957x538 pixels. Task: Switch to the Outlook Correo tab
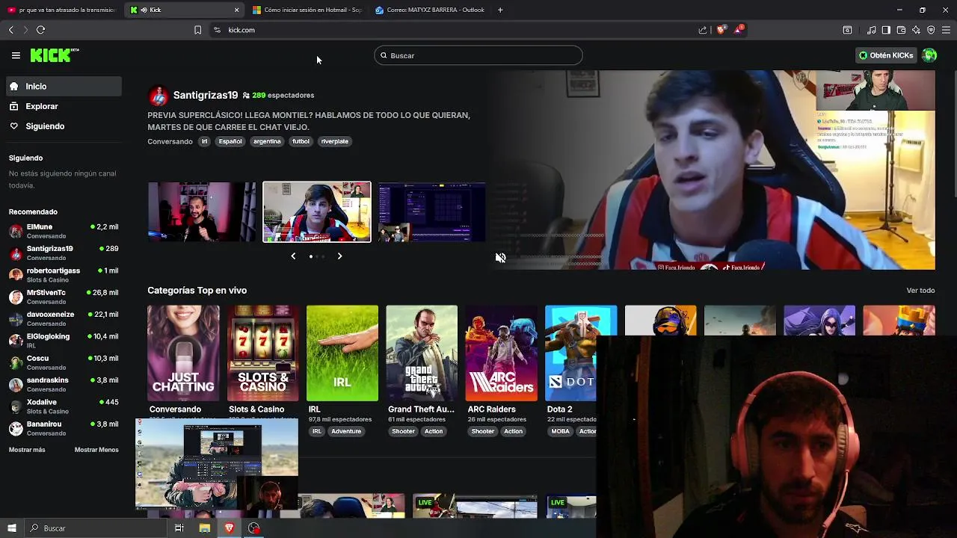430,10
